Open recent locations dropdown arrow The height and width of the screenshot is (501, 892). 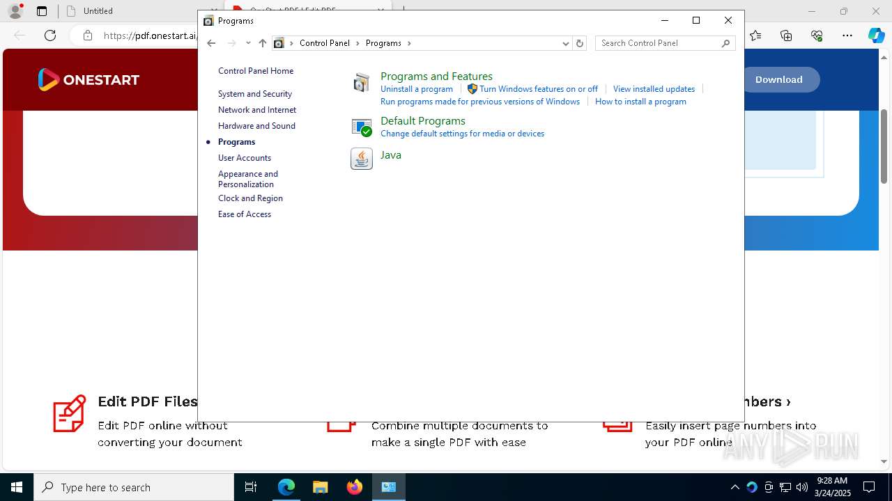[x=248, y=43]
